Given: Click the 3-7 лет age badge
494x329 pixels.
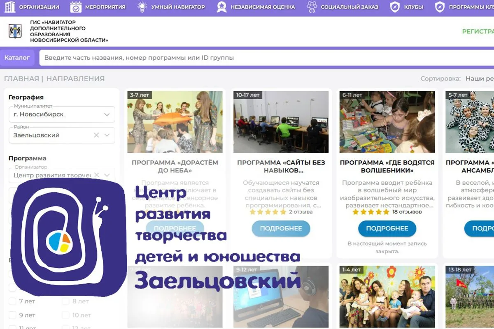Looking at the screenshot, I should click(140, 95).
